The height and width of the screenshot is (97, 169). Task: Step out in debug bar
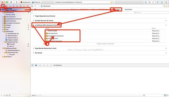pyautogui.click(x=51, y=65)
